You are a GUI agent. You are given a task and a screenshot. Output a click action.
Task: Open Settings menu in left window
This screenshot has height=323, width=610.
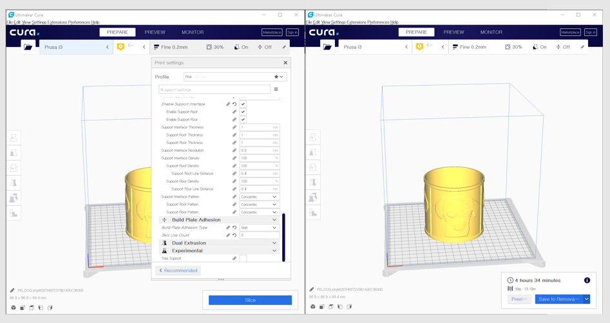[x=39, y=22]
